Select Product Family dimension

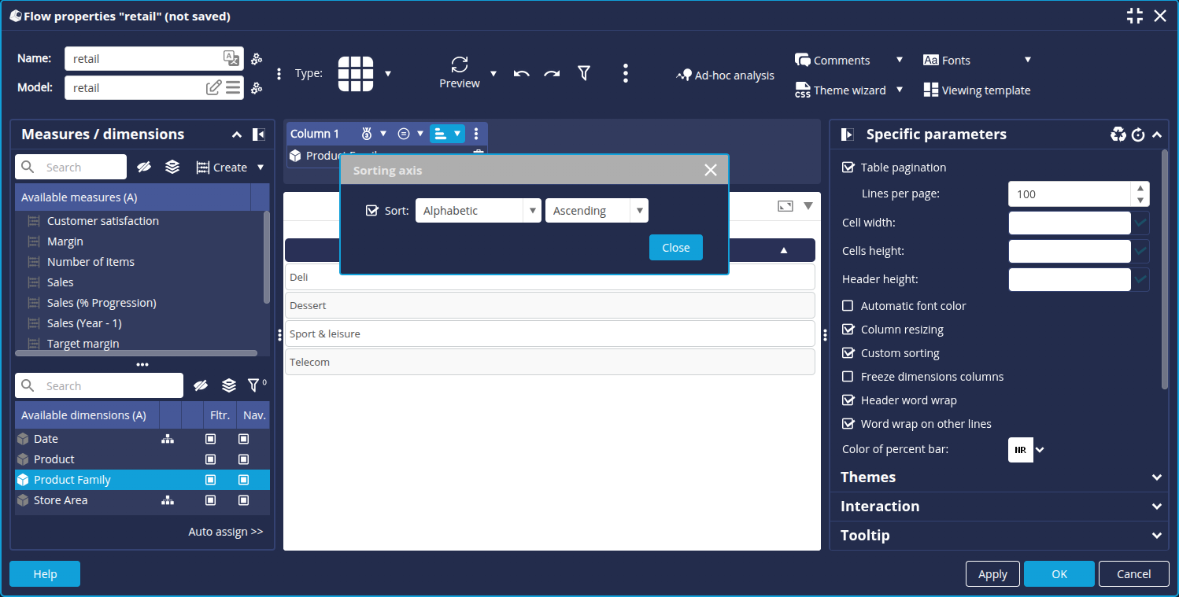click(72, 480)
